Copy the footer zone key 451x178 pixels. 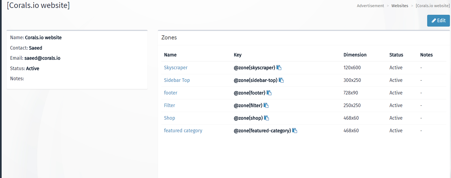[269, 93]
